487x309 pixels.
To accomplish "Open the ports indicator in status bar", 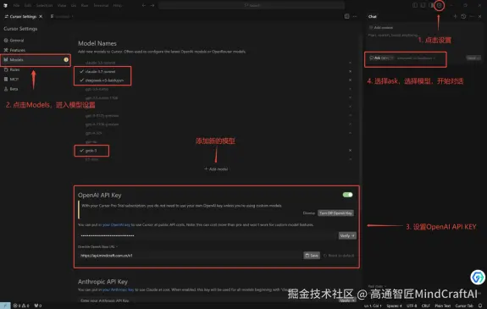I will pos(38,306).
